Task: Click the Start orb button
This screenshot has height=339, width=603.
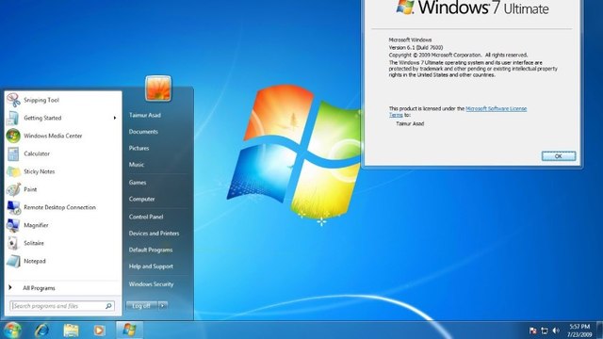Action: pyautogui.click(x=12, y=331)
